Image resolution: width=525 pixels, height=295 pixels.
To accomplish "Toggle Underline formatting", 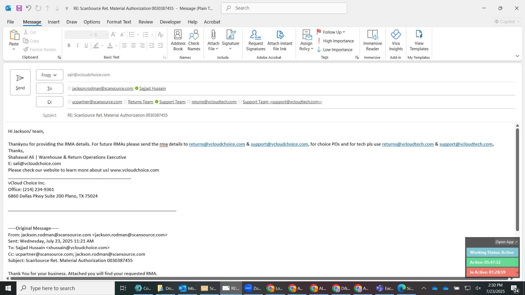I will point(86,46).
